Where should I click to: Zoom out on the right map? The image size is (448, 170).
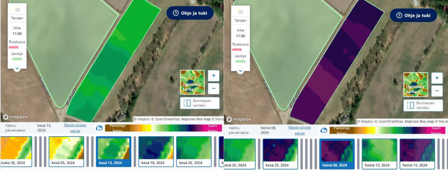pos(436,91)
